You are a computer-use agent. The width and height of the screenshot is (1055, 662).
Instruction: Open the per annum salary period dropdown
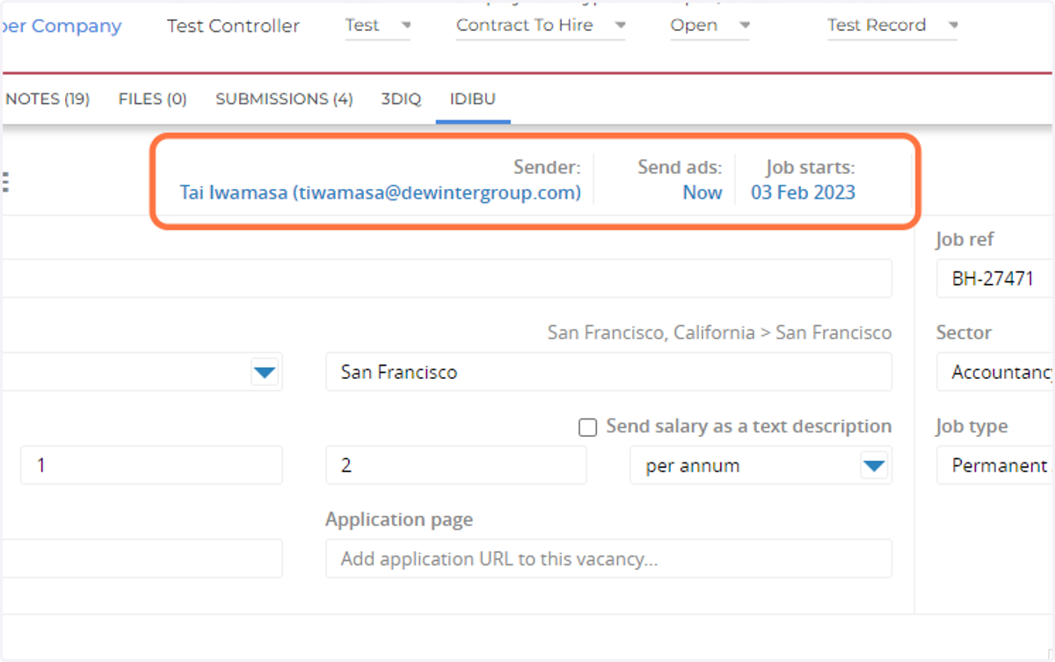pos(760,465)
